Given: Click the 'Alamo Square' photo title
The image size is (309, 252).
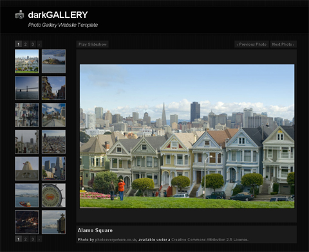Looking at the screenshot, I should click(x=95, y=230).
